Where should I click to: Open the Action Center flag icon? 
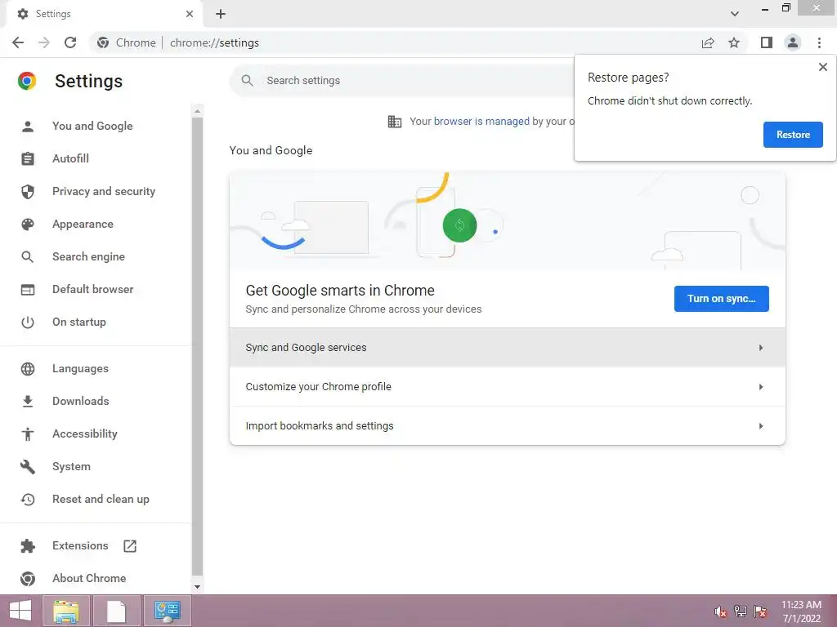[760, 611]
